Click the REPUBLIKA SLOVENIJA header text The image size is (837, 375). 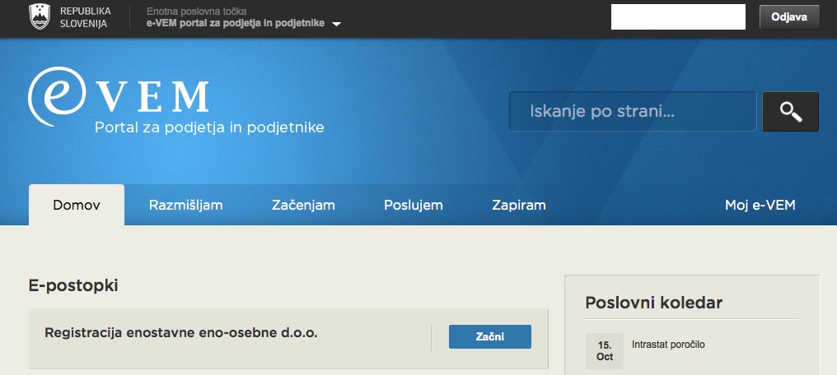pyautogui.click(x=85, y=17)
